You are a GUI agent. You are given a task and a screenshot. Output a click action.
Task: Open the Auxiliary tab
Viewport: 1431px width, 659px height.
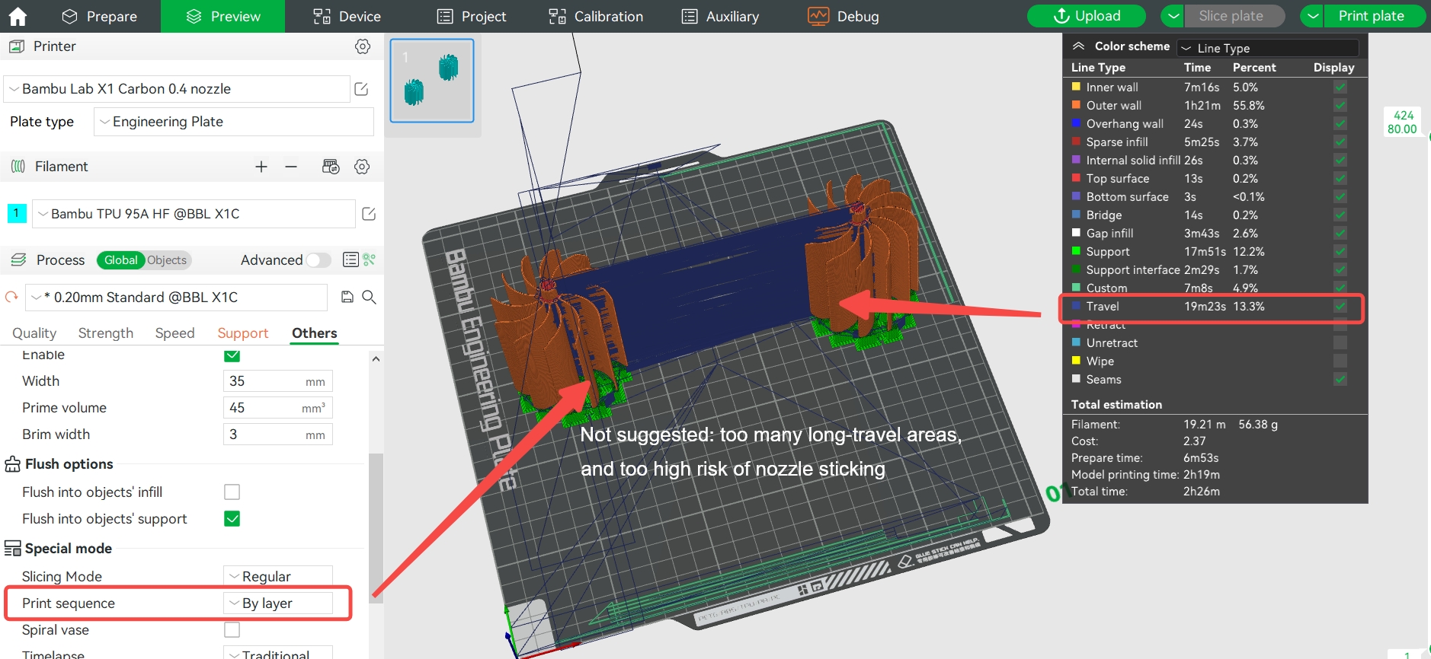pyautogui.click(x=720, y=16)
